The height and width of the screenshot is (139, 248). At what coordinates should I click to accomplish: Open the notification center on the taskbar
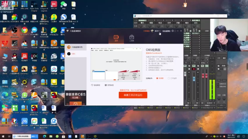244,136
